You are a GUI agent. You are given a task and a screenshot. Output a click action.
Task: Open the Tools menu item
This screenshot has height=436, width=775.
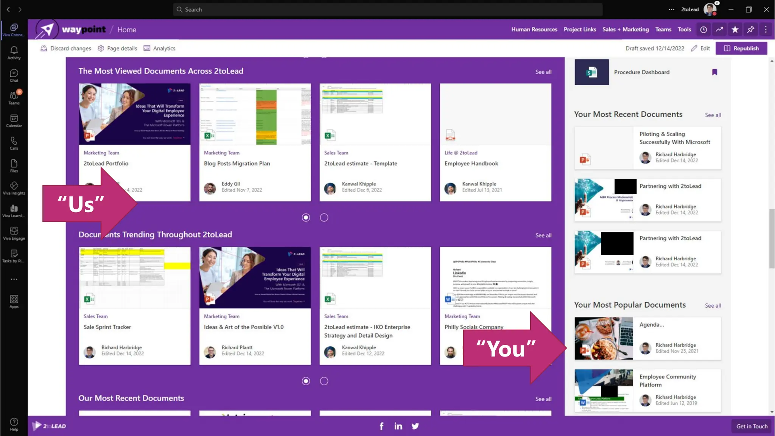pyautogui.click(x=684, y=30)
